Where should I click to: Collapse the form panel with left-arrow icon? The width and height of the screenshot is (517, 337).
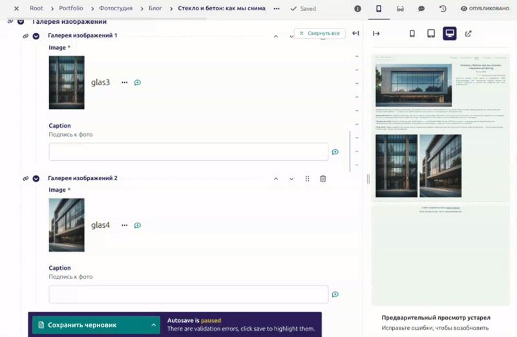pyautogui.click(x=355, y=34)
